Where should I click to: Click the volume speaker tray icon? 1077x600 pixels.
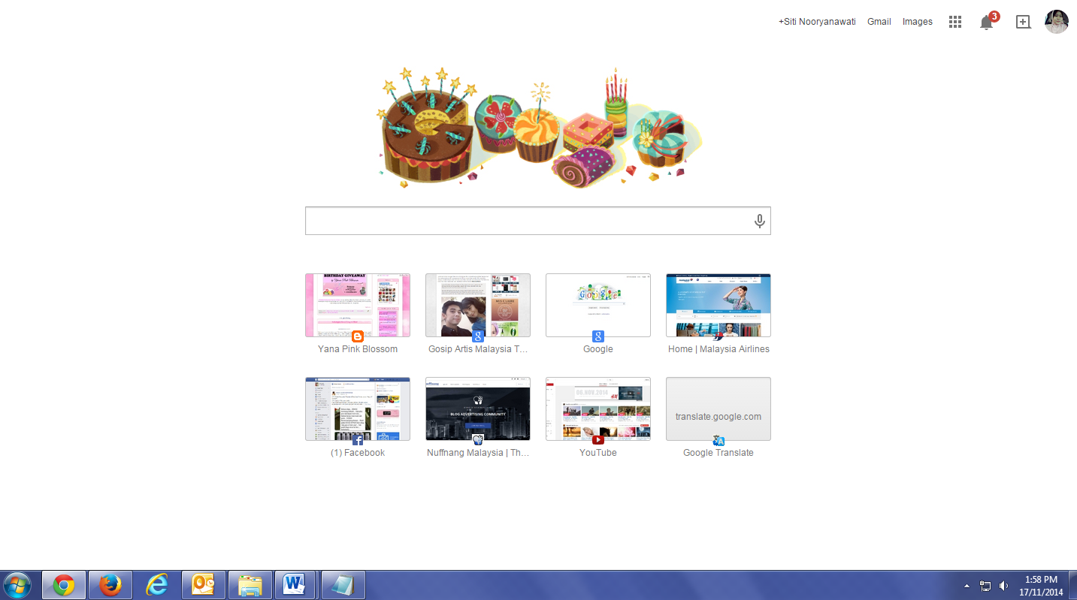point(1004,585)
